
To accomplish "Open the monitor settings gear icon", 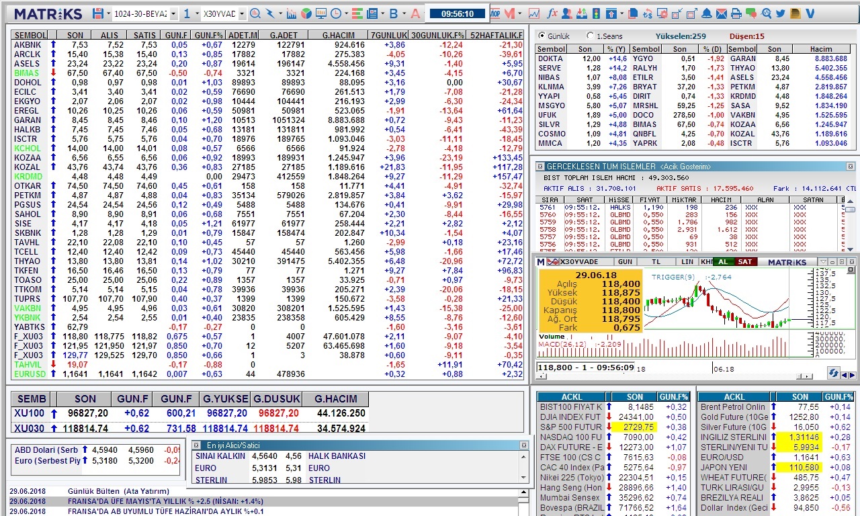I will pyautogui.click(x=662, y=13).
